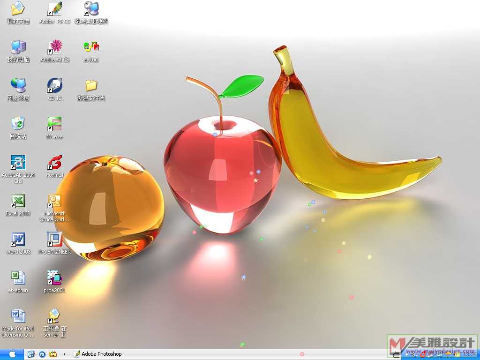
Task: Click the Pro ENGINEER desktop icon
Action: (55, 240)
